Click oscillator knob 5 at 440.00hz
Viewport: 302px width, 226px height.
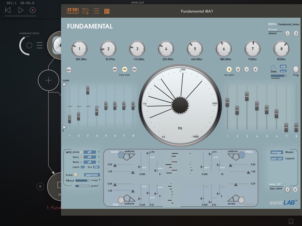pyautogui.click(x=195, y=49)
